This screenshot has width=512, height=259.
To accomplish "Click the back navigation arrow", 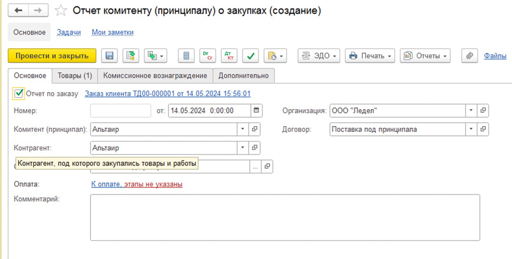I will tap(18, 11).
